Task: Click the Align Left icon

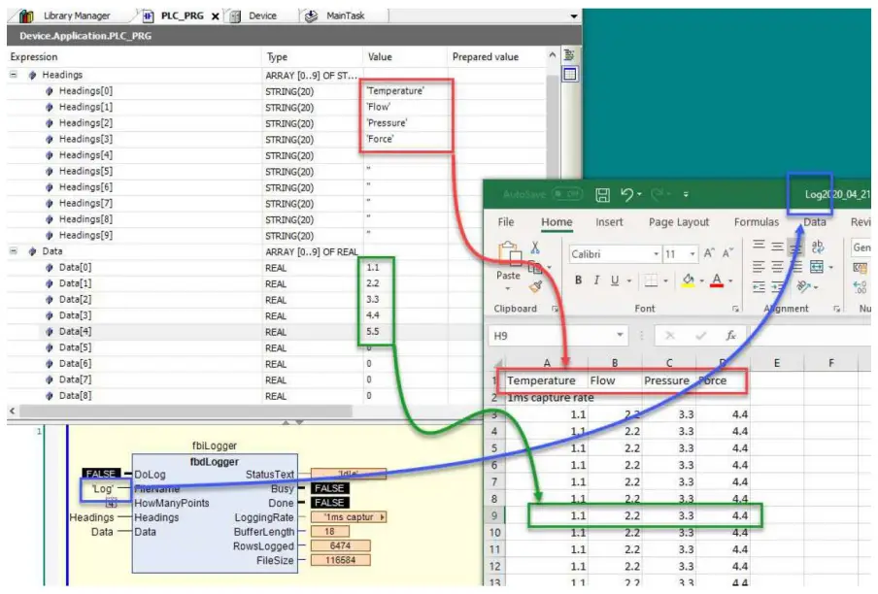Action: [x=759, y=267]
